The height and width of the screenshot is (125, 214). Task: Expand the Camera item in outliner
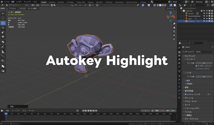pyautogui.click(x=184, y=13)
